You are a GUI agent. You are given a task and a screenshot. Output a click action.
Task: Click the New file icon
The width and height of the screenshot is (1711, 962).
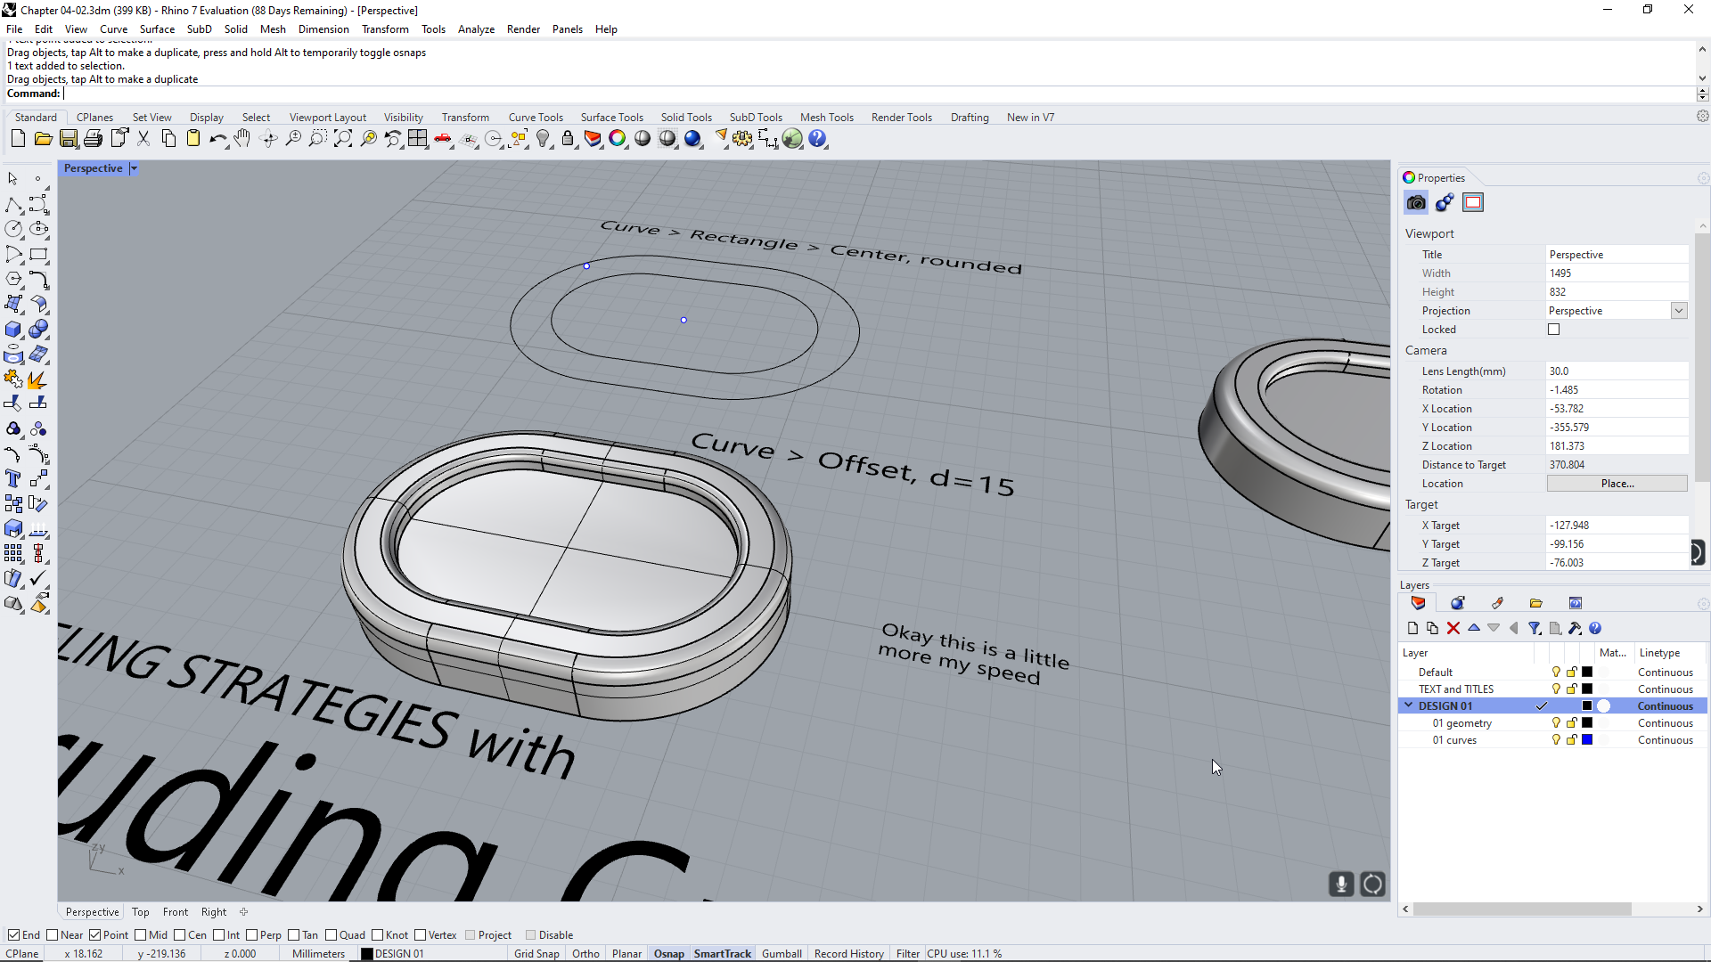(x=18, y=139)
